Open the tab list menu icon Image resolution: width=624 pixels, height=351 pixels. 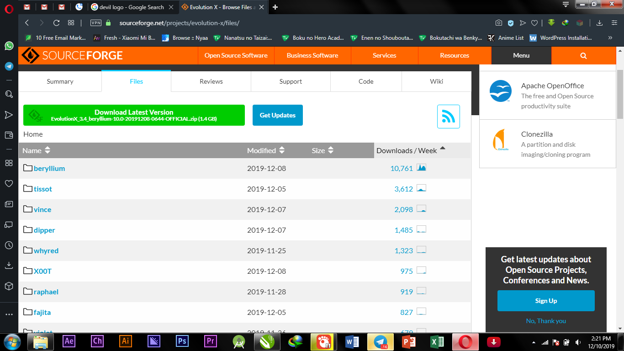pos(566,5)
